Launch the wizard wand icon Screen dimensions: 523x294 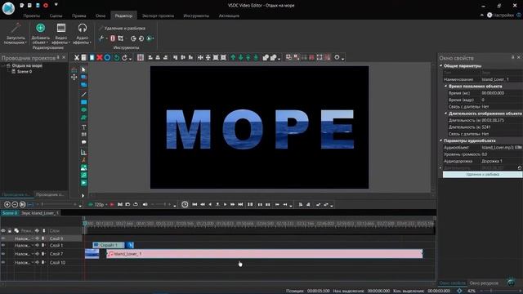coord(16,28)
